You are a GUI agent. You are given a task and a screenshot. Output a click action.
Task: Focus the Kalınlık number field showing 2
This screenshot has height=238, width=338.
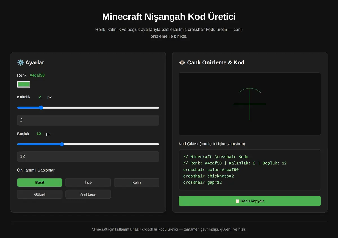click(x=88, y=120)
